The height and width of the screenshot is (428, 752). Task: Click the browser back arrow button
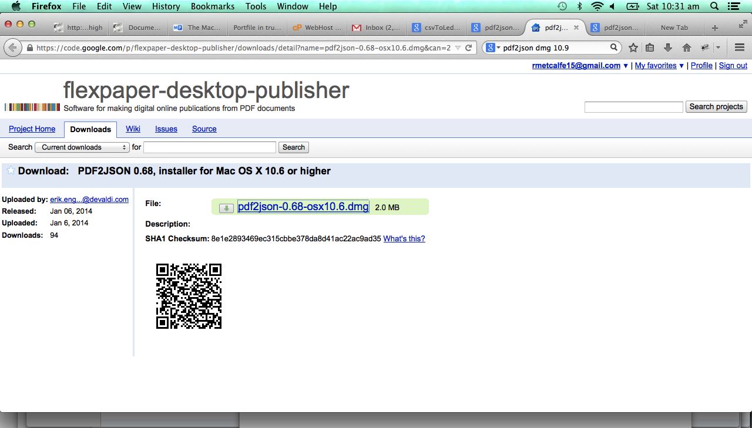pyautogui.click(x=12, y=48)
